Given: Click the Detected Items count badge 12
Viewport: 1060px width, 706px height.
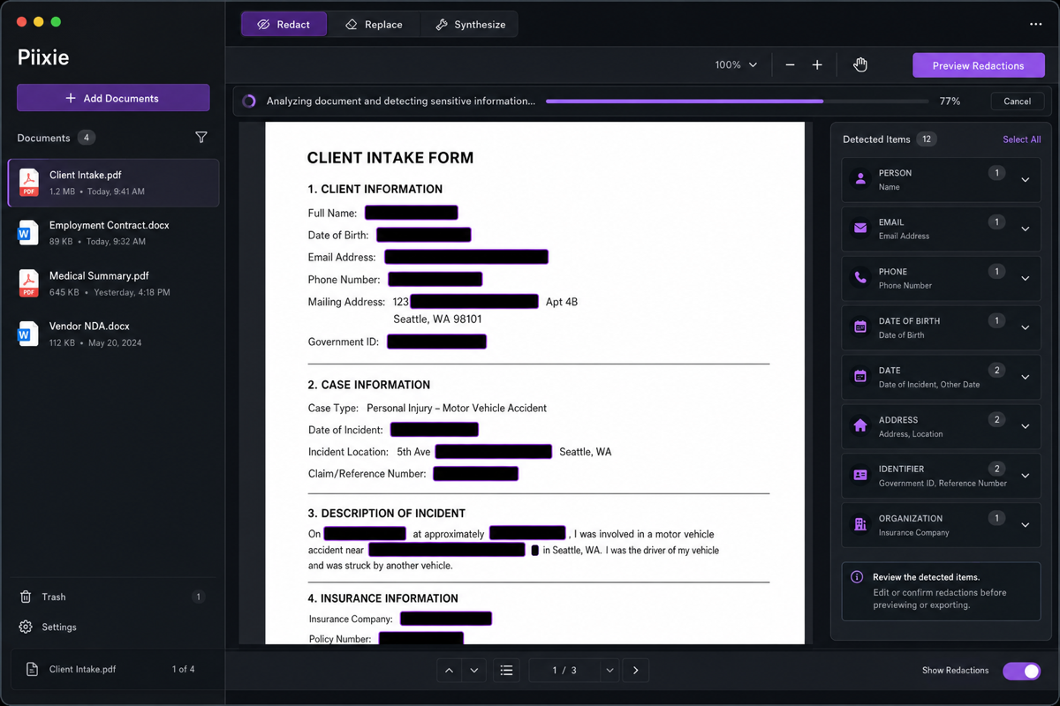Looking at the screenshot, I should tap(927, 139).
